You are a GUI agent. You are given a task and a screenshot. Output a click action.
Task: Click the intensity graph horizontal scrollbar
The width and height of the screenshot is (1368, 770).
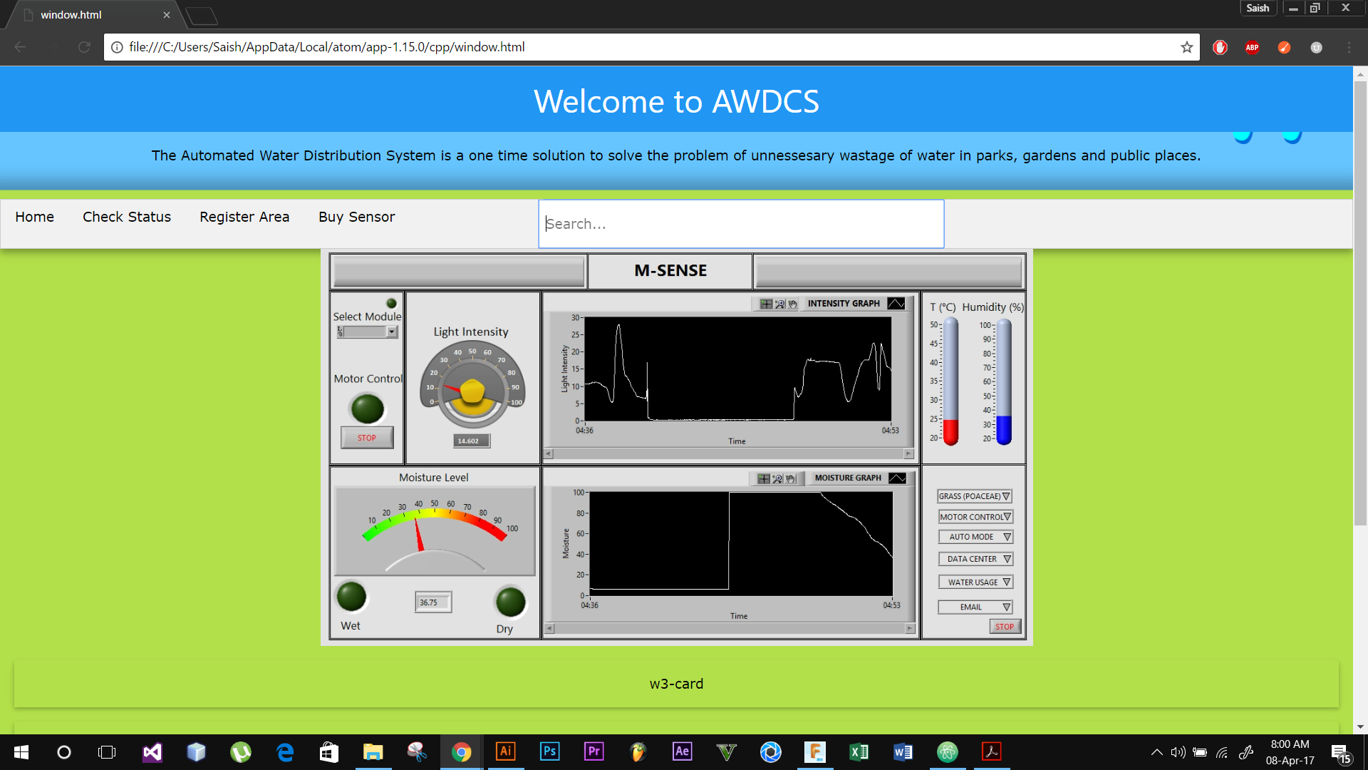tap(729, 453)
